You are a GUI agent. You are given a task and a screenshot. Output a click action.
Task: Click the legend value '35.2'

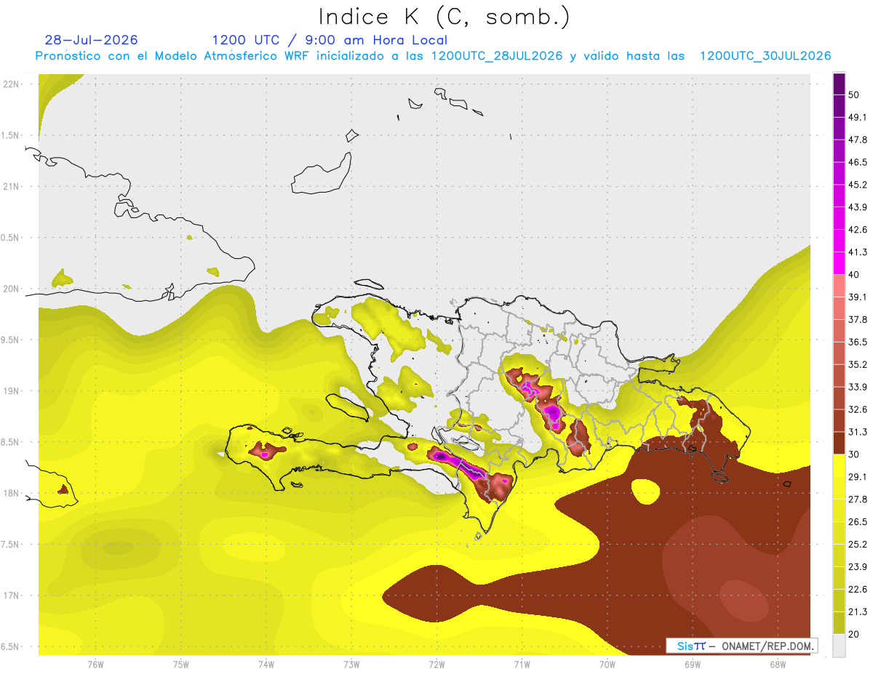(x=858, y=364)
